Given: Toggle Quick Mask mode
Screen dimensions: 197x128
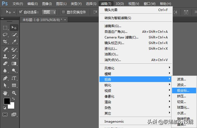Looking at the screenshot, I should pos(5,115).
